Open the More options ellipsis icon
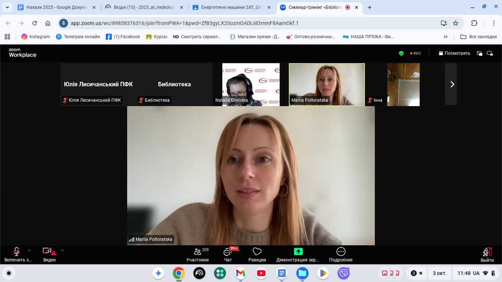This screenshot has width=502, height=282. coord(341,252)
